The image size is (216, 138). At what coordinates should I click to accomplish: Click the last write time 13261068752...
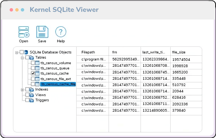tap(156, 98)
